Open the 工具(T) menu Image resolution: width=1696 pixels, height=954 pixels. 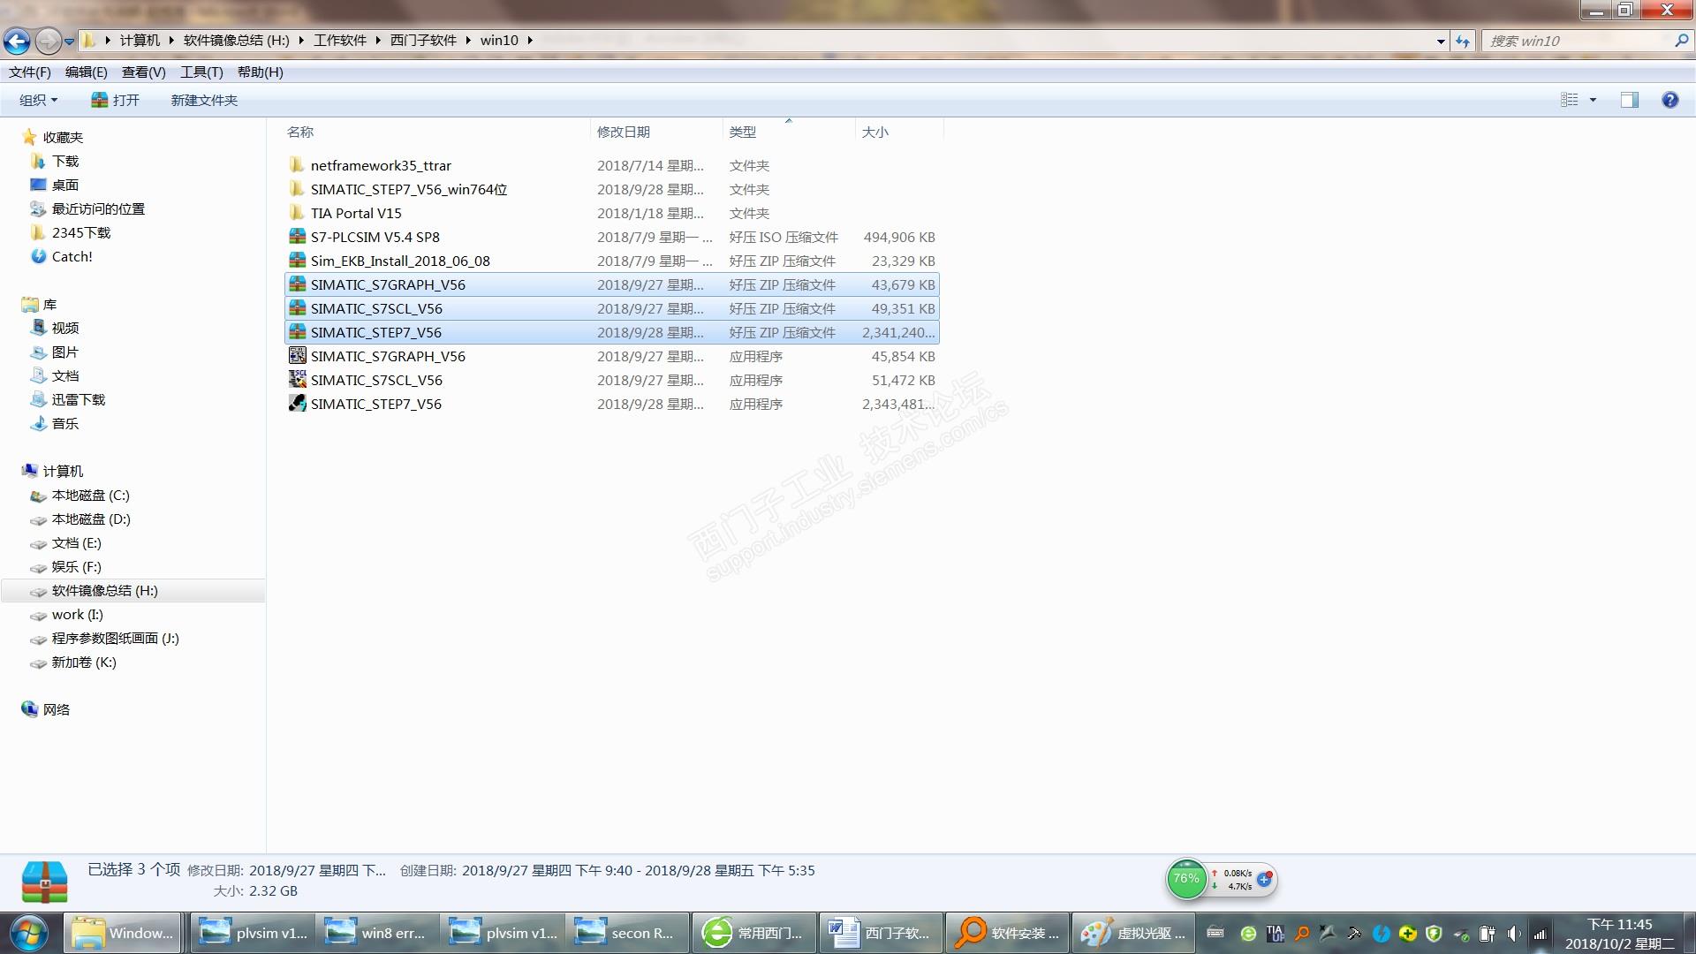click(201, 72)
